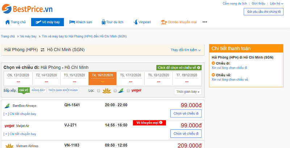Viewport: 290px width, 148px height.
Task: Expand Chi tiết chuyến bay for Vietjet Air
Action: [20, 134]
